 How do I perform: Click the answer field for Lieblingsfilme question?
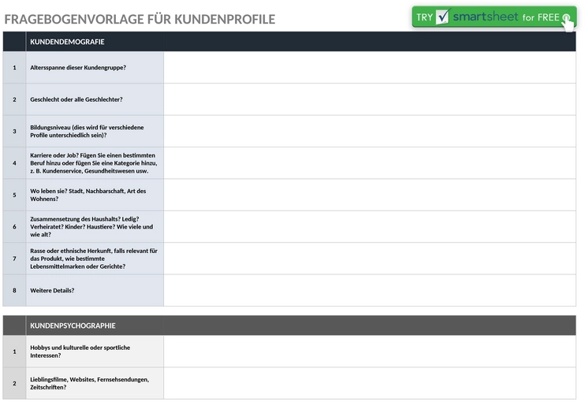[x=370, y=383]
